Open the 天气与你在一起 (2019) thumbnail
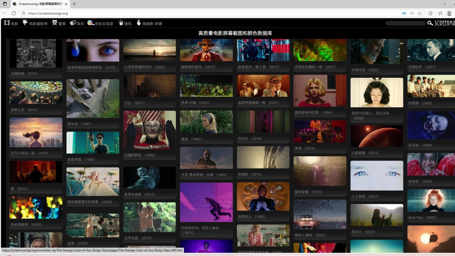The width and height of the screenshot is (455, 256). pos(36,132)
